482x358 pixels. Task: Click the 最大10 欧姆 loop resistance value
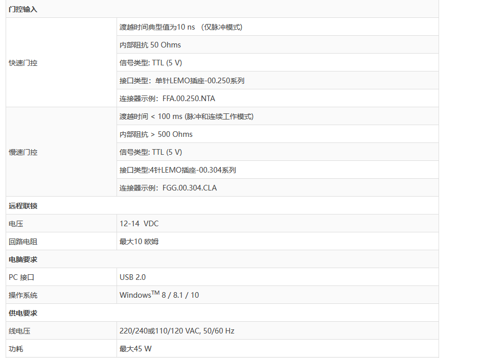coord(139,242)
